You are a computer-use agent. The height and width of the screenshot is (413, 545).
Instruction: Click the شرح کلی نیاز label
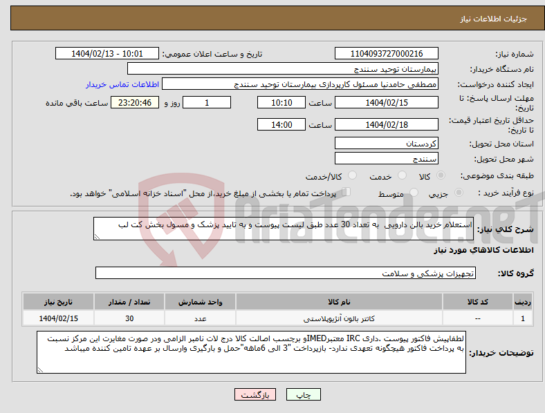(506, 229)
